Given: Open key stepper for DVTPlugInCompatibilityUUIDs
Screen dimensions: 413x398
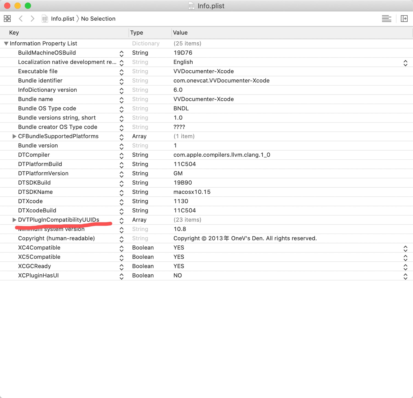Looking at the screenshot, I should 122,221.
